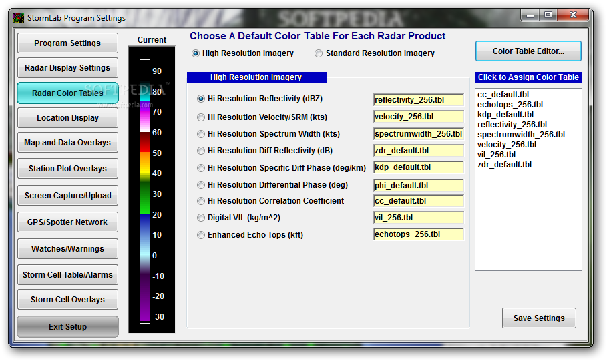
Task: Assign reflectivity_256.tbl from color table list
Action: click(512, 125)
